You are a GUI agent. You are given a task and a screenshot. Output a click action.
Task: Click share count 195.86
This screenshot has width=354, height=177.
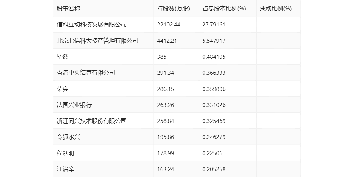click(x=166, y=137)
